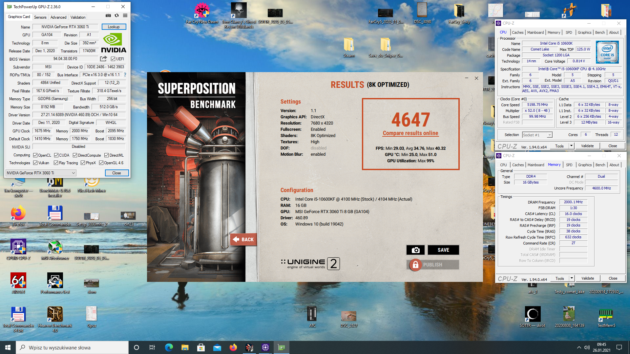Screen dimensions: 630x354
Task: Open Firefox desktop shortcut
Action: point(18,216)
